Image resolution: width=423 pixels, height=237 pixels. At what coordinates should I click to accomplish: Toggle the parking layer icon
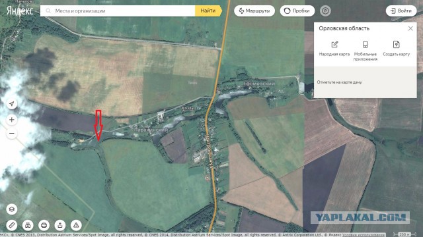coord(325,11)
